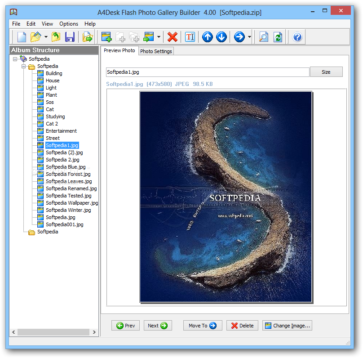Click the Import photos green arrow icon
The width and height of the screenshot is (363, 358).
coord(149,37)
